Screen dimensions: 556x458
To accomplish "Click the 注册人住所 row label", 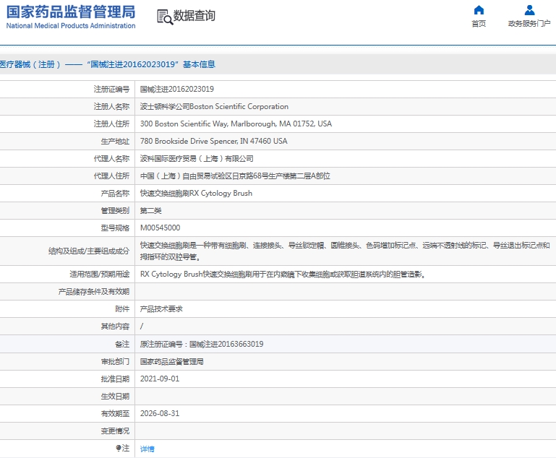I will [x=111, y=124].
